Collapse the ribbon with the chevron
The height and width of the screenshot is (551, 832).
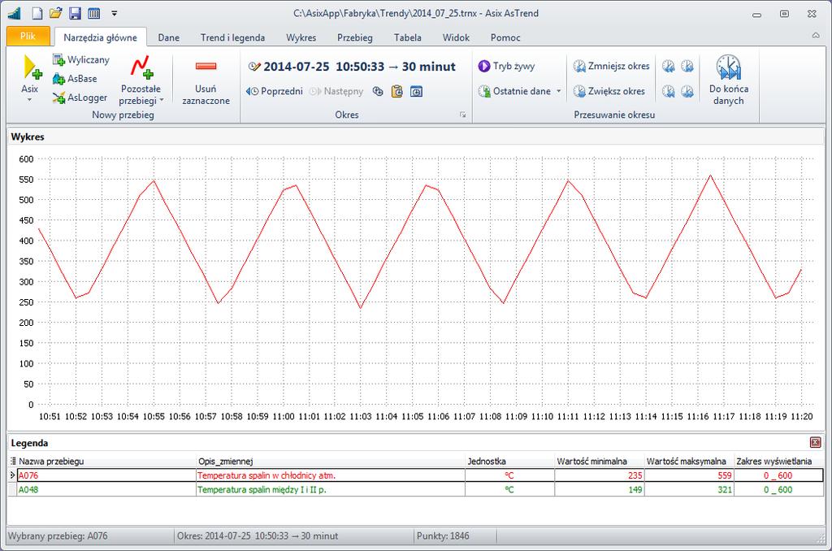pyautogui.click(x=816, y=36)
